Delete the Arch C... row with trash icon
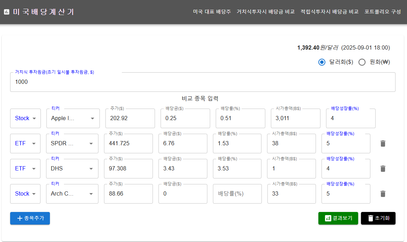This screenshot has height=242, width=407. click(383, 194)
